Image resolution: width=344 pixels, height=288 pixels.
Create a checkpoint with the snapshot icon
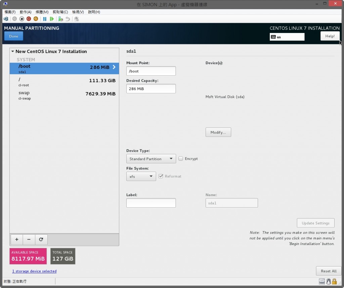(60, 19)
